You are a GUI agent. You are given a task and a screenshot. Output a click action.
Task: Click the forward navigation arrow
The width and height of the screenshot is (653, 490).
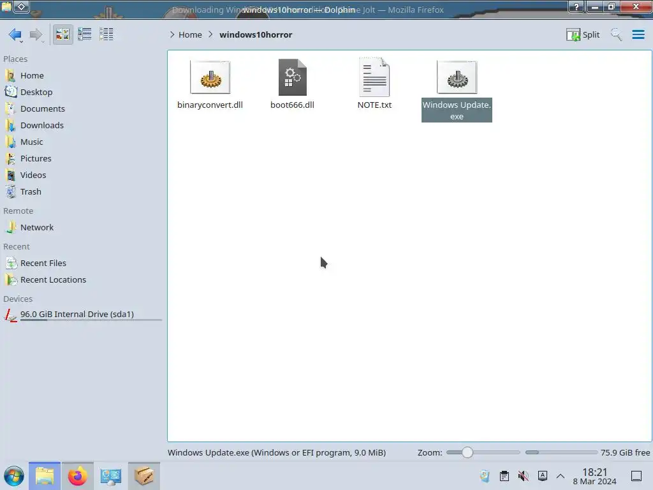pyautogui.click(x=36, y=34)
